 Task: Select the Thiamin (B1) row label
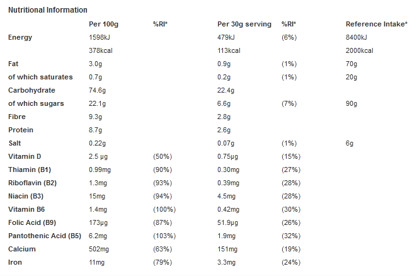coord(30,170)
